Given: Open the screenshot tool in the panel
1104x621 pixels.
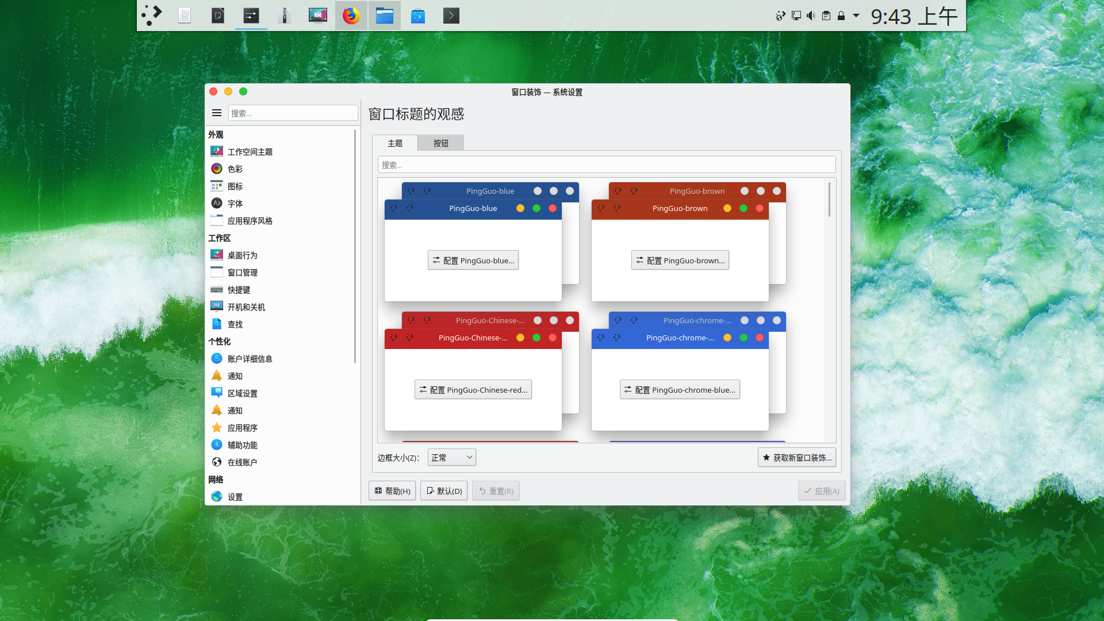Looking at the screenshot, I should pyautogui.click(x=318, y=16).
